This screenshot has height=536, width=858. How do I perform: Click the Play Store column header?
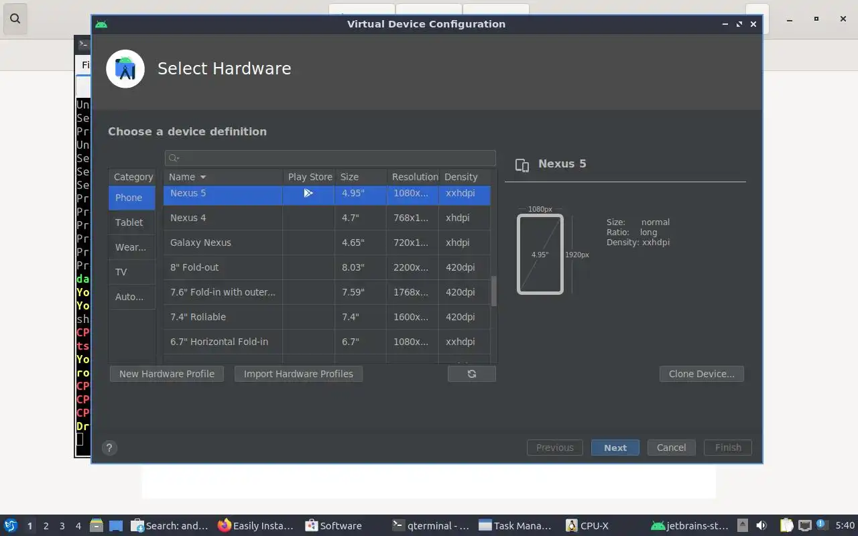click(309, 177)
